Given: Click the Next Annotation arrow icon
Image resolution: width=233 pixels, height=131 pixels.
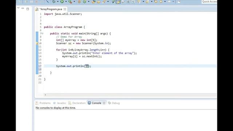Looking at the screenshot, I should click(x=139, y=1).
